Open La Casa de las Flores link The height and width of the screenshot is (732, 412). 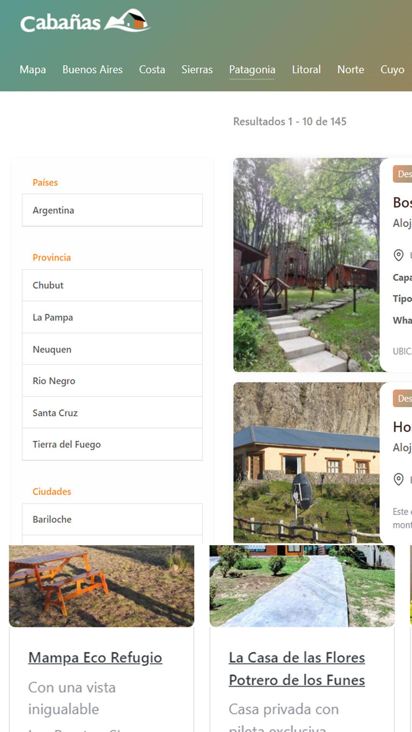(297, 669)
